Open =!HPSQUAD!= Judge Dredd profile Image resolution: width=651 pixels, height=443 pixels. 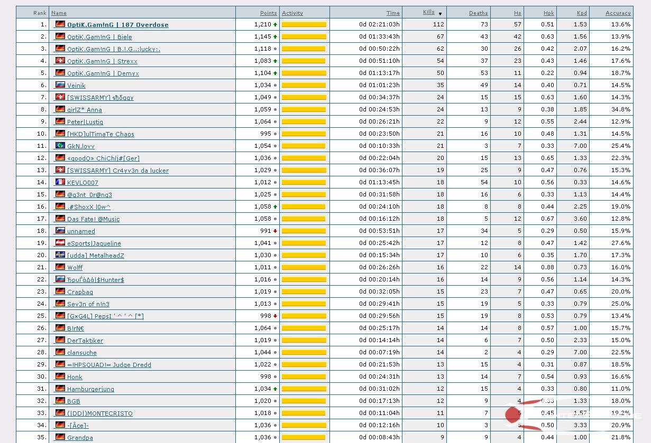click(109, 365)
